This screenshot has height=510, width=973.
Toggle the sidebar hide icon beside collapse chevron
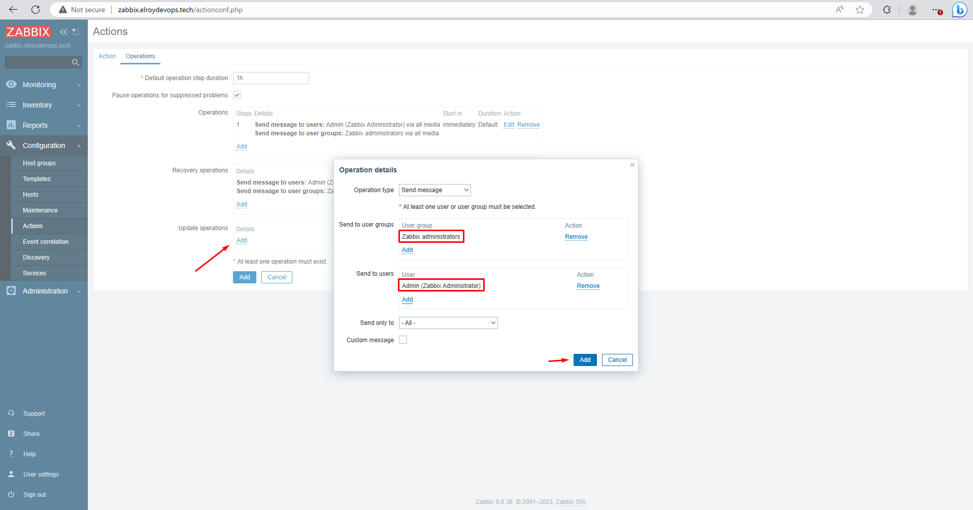pos(76,32)
